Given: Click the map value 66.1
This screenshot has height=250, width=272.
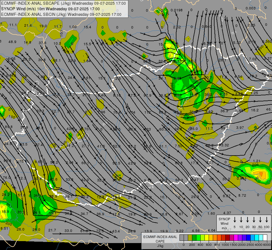Looking at the screenshot, I should (x=85, y=163).
